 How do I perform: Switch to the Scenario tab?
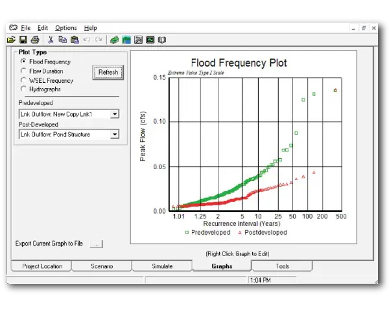pyautogui.click(x=102, y=266)
